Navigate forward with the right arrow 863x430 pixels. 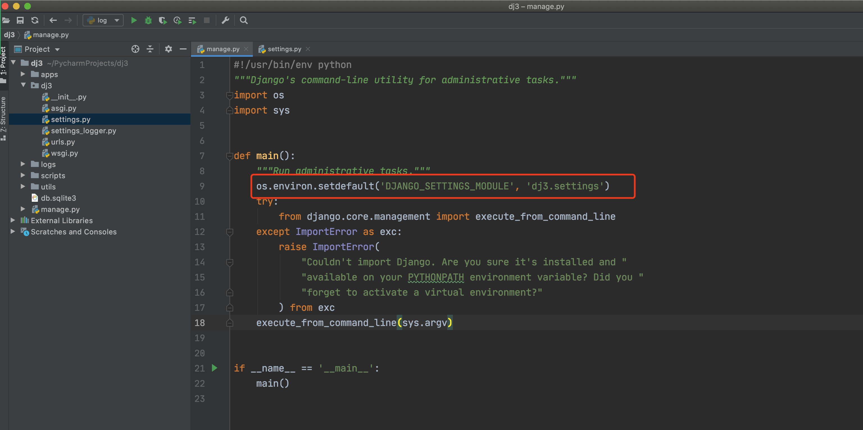68,21
